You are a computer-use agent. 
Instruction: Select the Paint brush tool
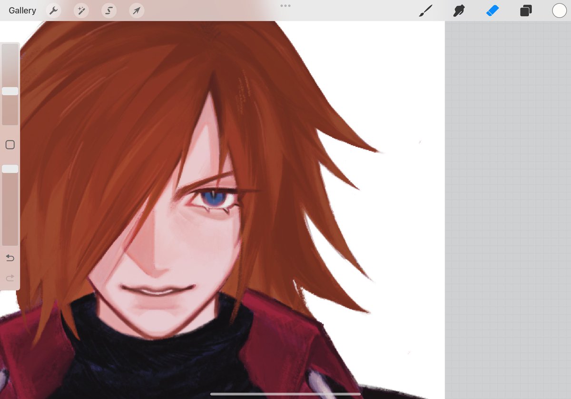click(425, 10)
